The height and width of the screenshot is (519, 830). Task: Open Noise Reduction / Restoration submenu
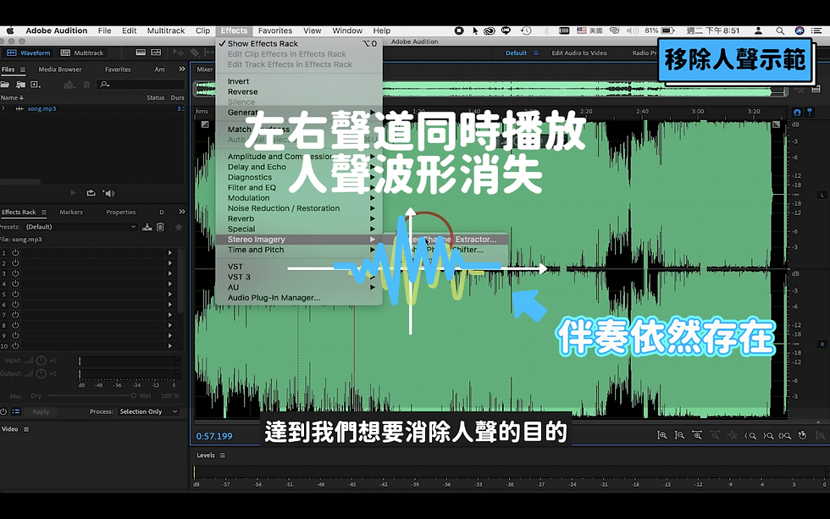299,208
